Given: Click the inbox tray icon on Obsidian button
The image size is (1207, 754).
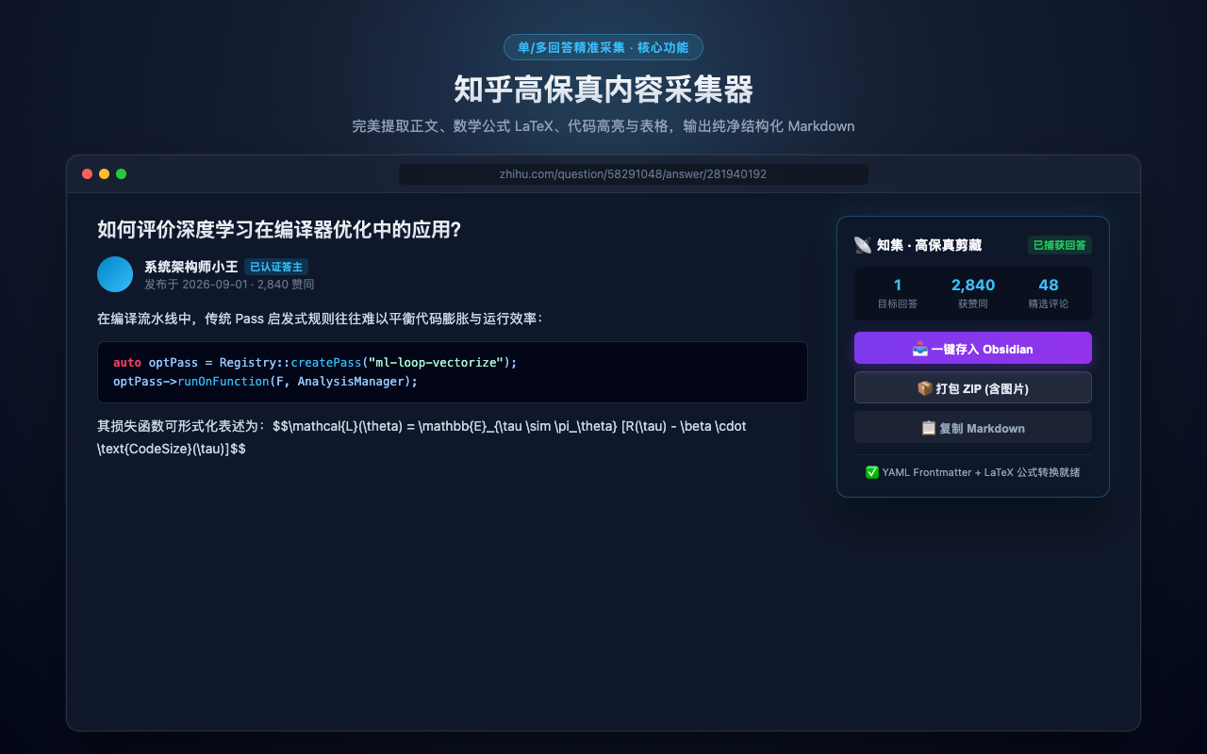Looking at the screenshot, I should (920, 348).
